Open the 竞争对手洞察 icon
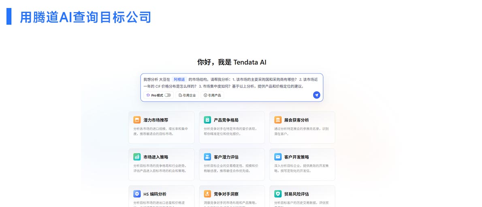The image size is (482, 207). [x=207, y=194]
